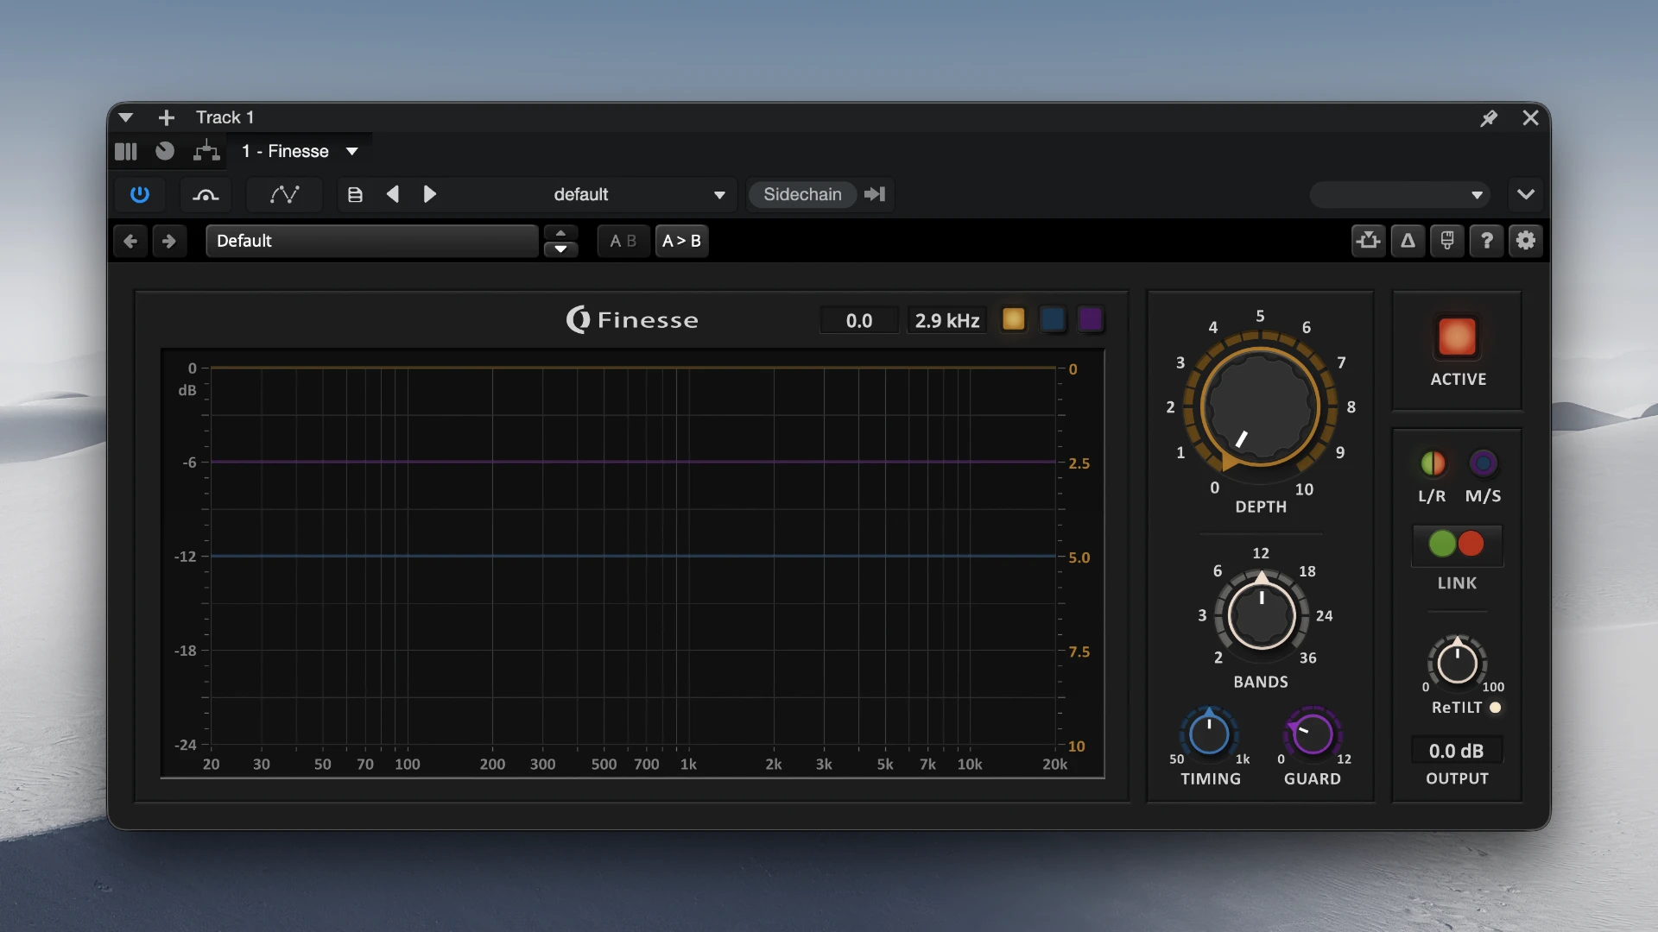1658x932 pixels.
Task: Go to previous preset arrow
Action: click(393, 194)
